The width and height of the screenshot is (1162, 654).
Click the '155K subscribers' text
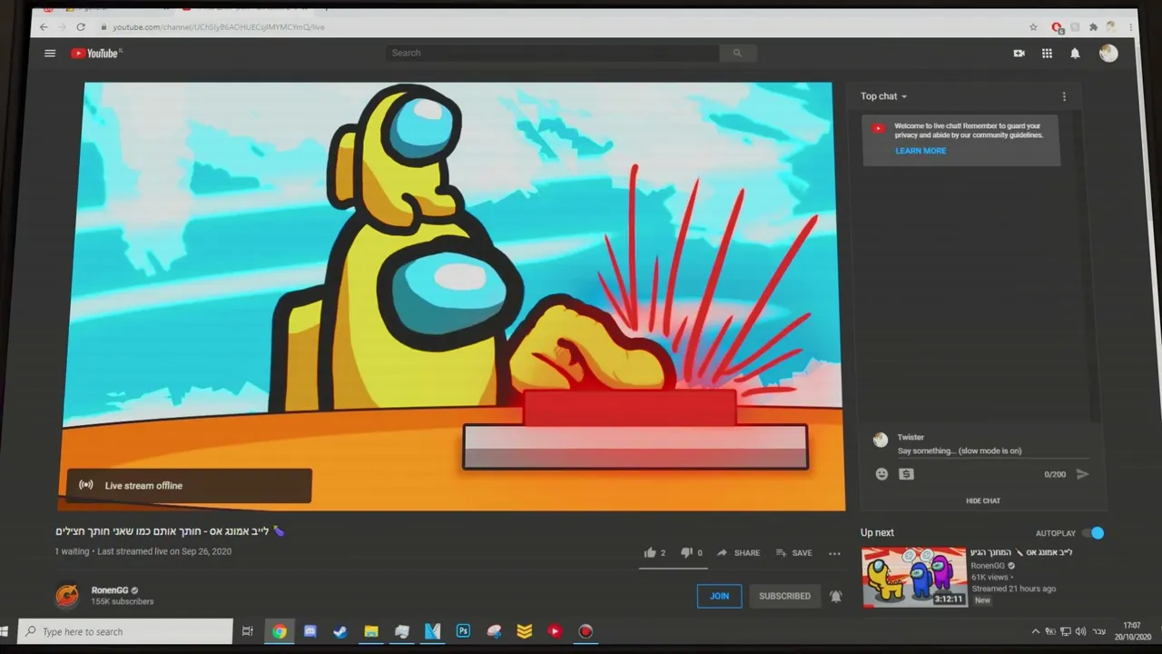pyautogui.click(x=123, y=601)
